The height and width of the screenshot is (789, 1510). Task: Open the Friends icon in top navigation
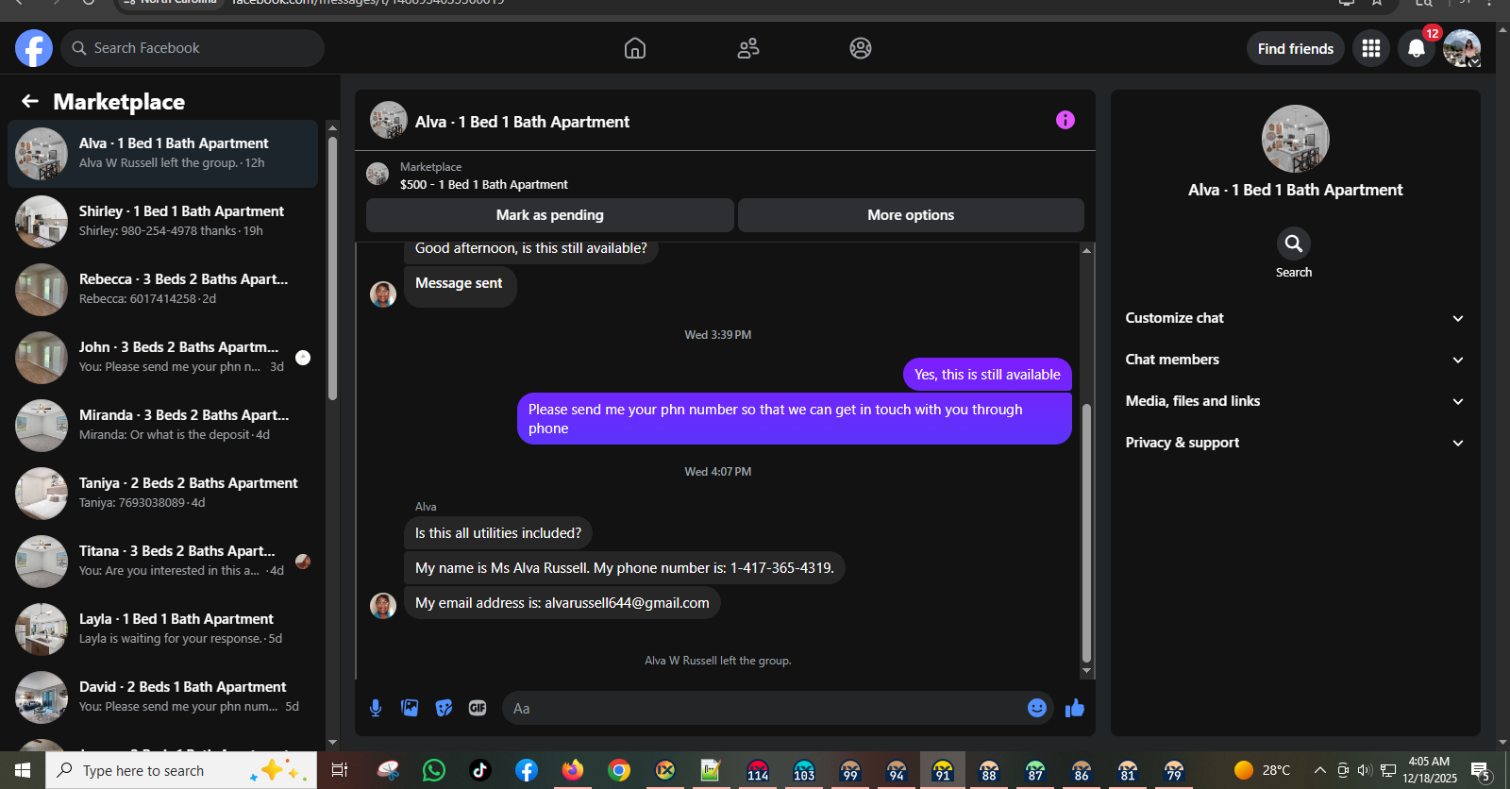click(748, 48)
